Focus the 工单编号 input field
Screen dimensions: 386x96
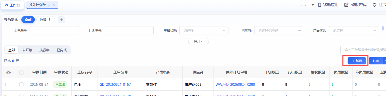click(x=54, y=30)
